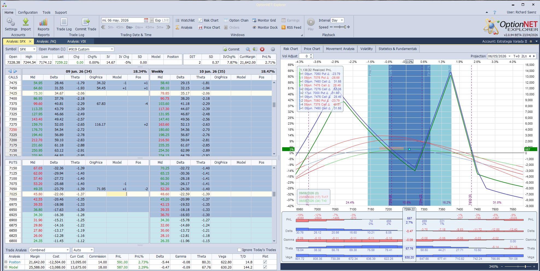Image resolution: width=540 pixels, height=271 pixels.
Task: Switch to the Movement Analysis tab
Action: (340, 49)
